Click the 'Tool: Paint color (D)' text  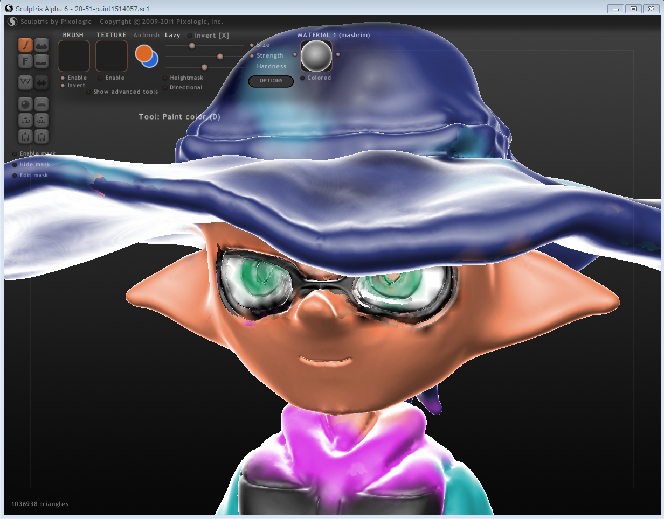[x=179, y=117]
